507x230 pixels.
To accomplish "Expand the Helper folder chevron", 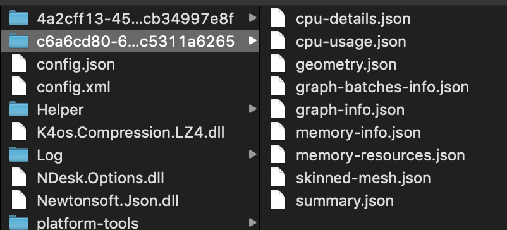I will [x=253, y=109].
